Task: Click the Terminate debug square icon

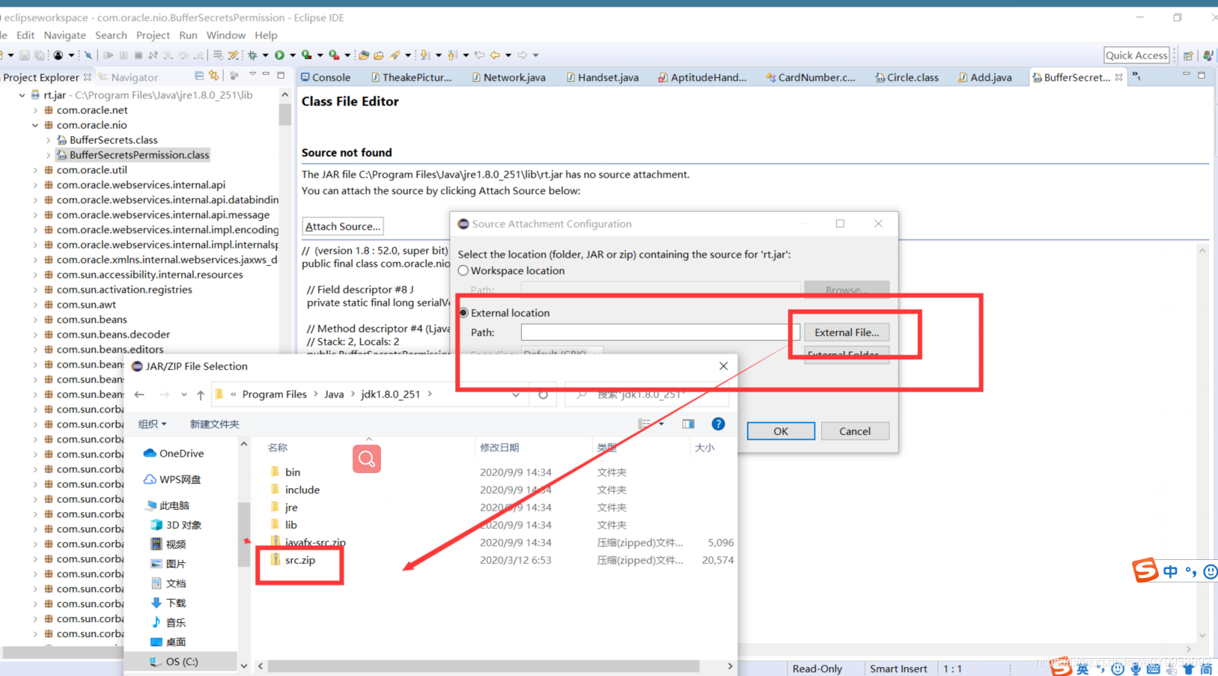Action: (138, 55)
